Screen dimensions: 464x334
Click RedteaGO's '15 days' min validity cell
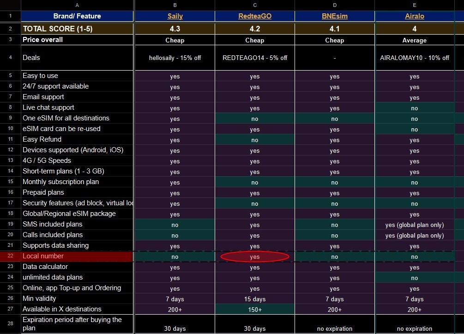[254, 299]
